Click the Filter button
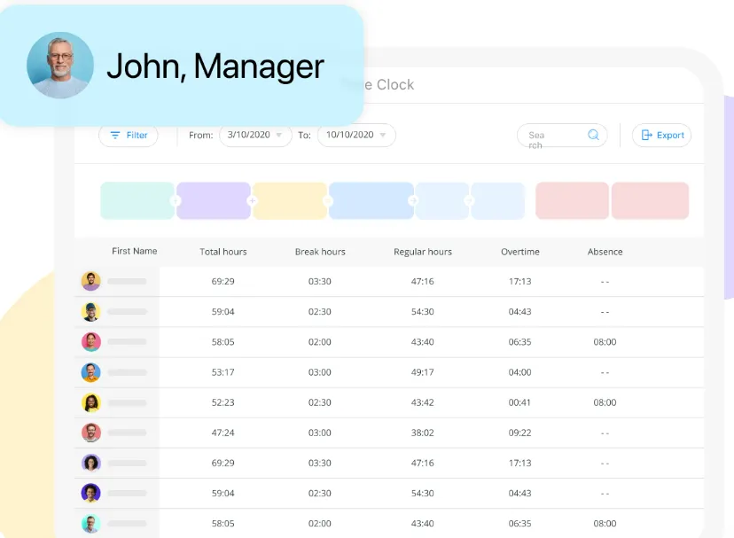Viewport: 734px width, 538px height. (129, 136)
